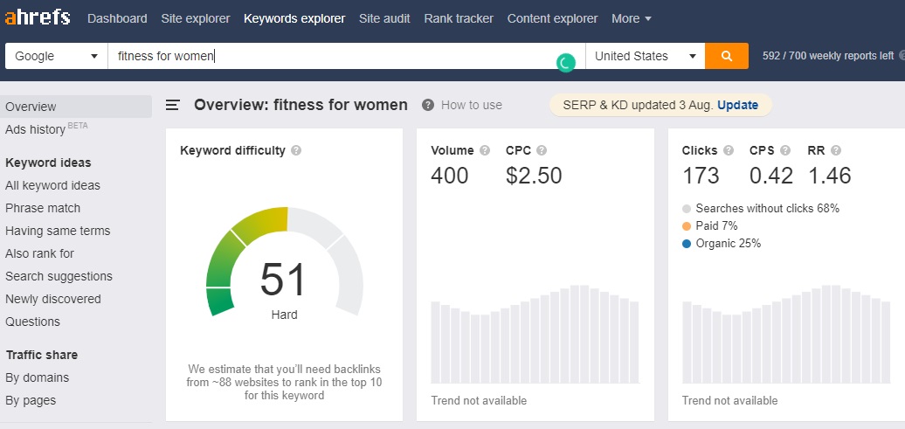Go to the Rank tracker tab

coord(459,18)
